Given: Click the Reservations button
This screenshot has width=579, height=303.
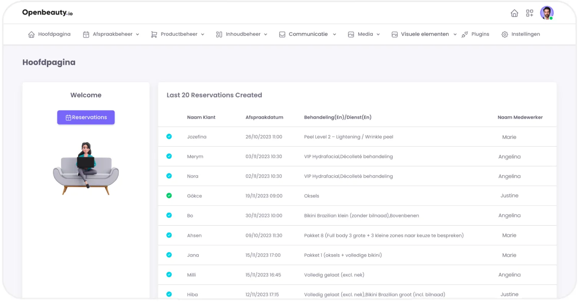Looking at the screenshot, I should click(x=86, y=117).
